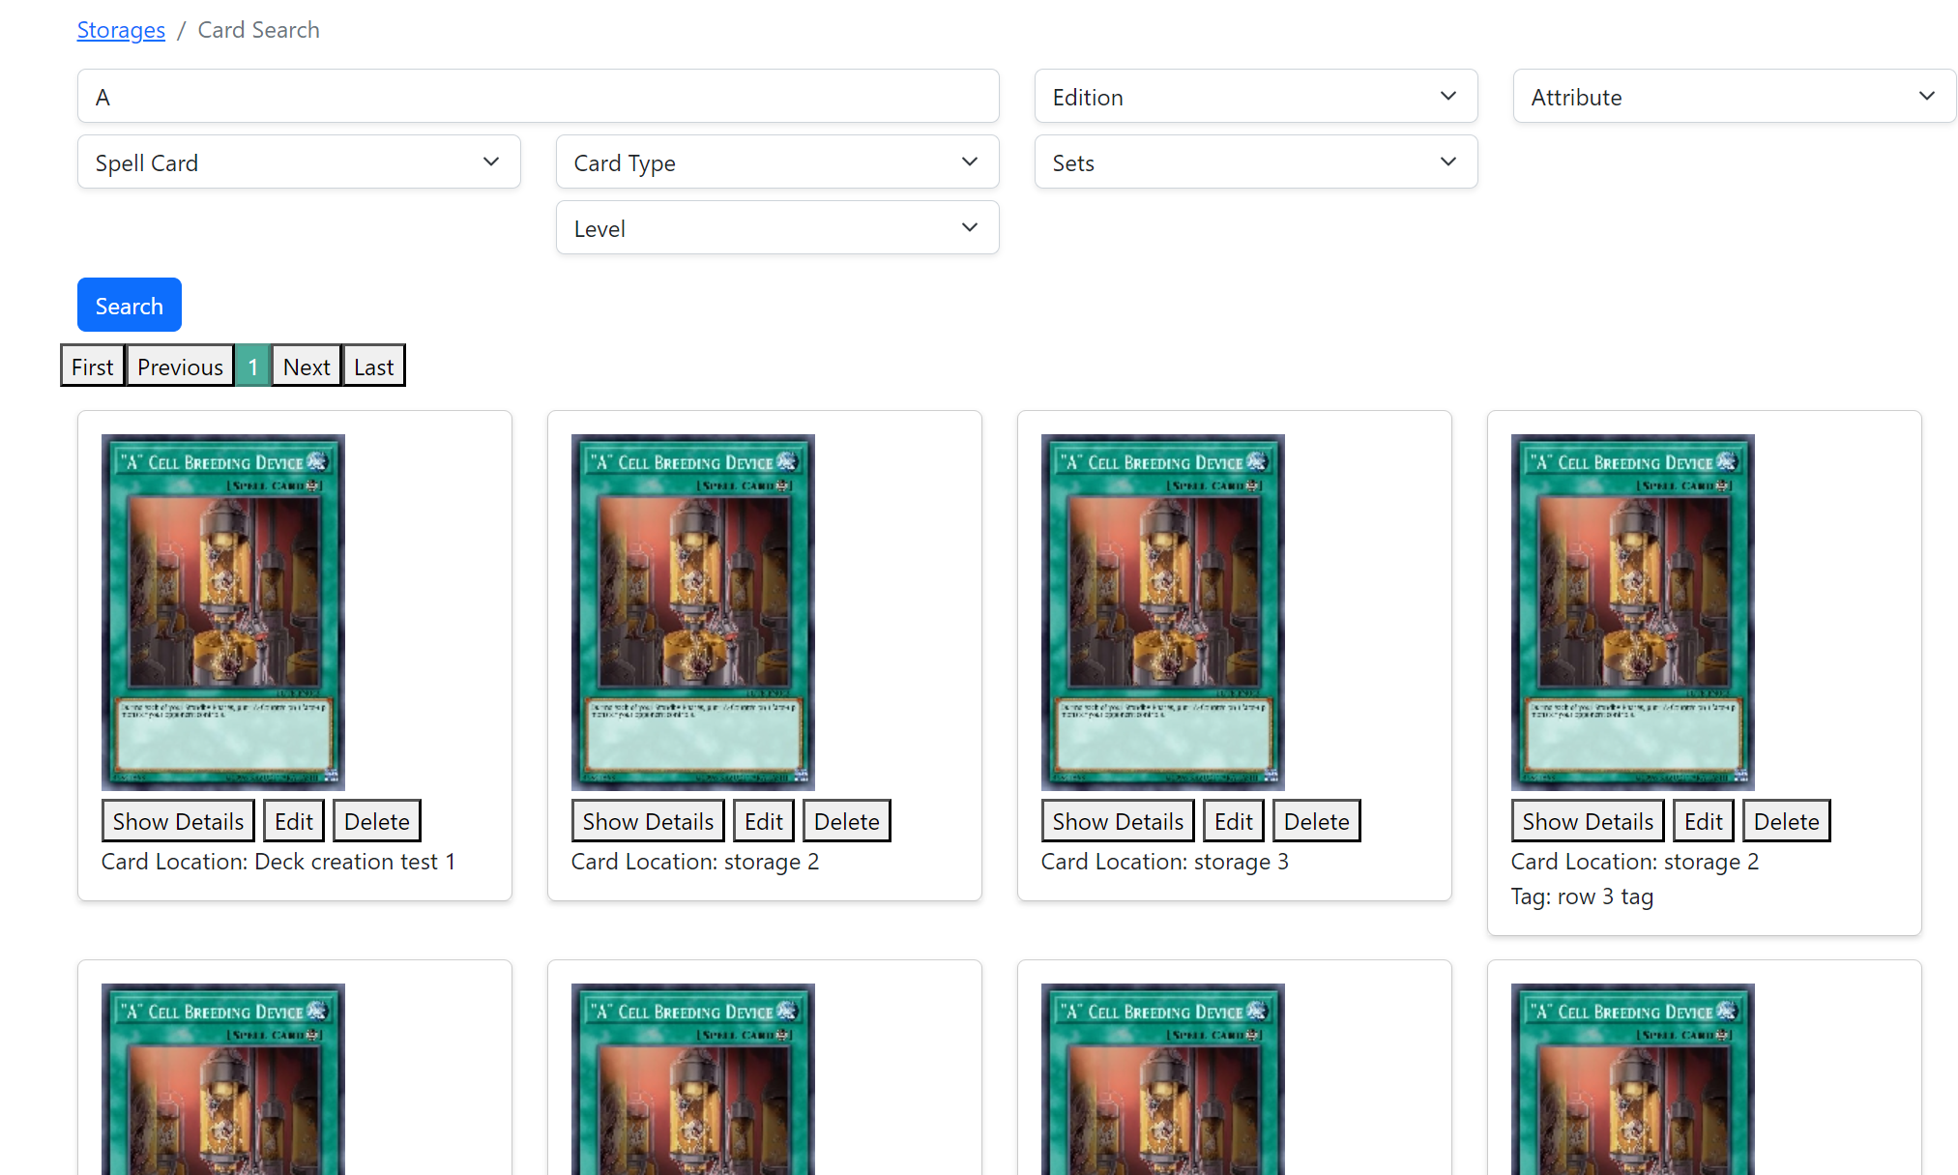
Task: Click 'Card Search' breadcrumb text
Action: (258, 30)
